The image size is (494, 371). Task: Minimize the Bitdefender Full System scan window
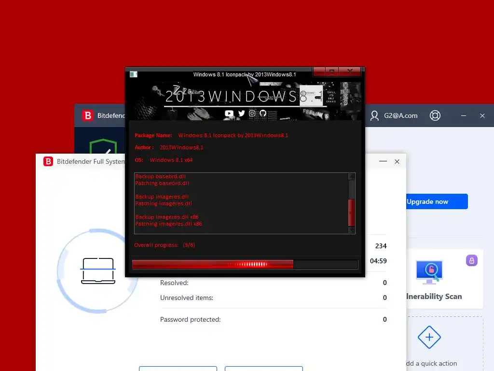pyautogui.click(x=383, y=161)
